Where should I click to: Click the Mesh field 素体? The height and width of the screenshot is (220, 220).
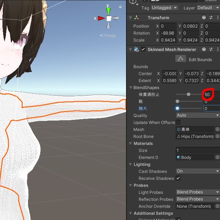click(195, 129)
